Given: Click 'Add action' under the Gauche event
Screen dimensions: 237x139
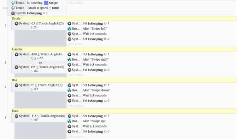Looking at the screenshot, I should tap(75, 75).
